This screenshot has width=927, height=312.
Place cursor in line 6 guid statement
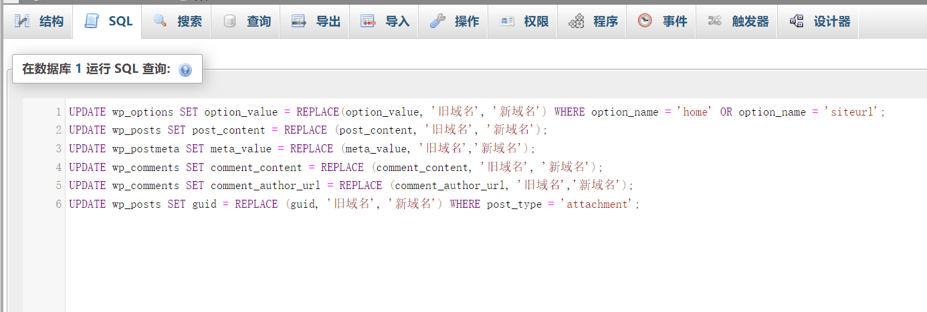[354, 204]
